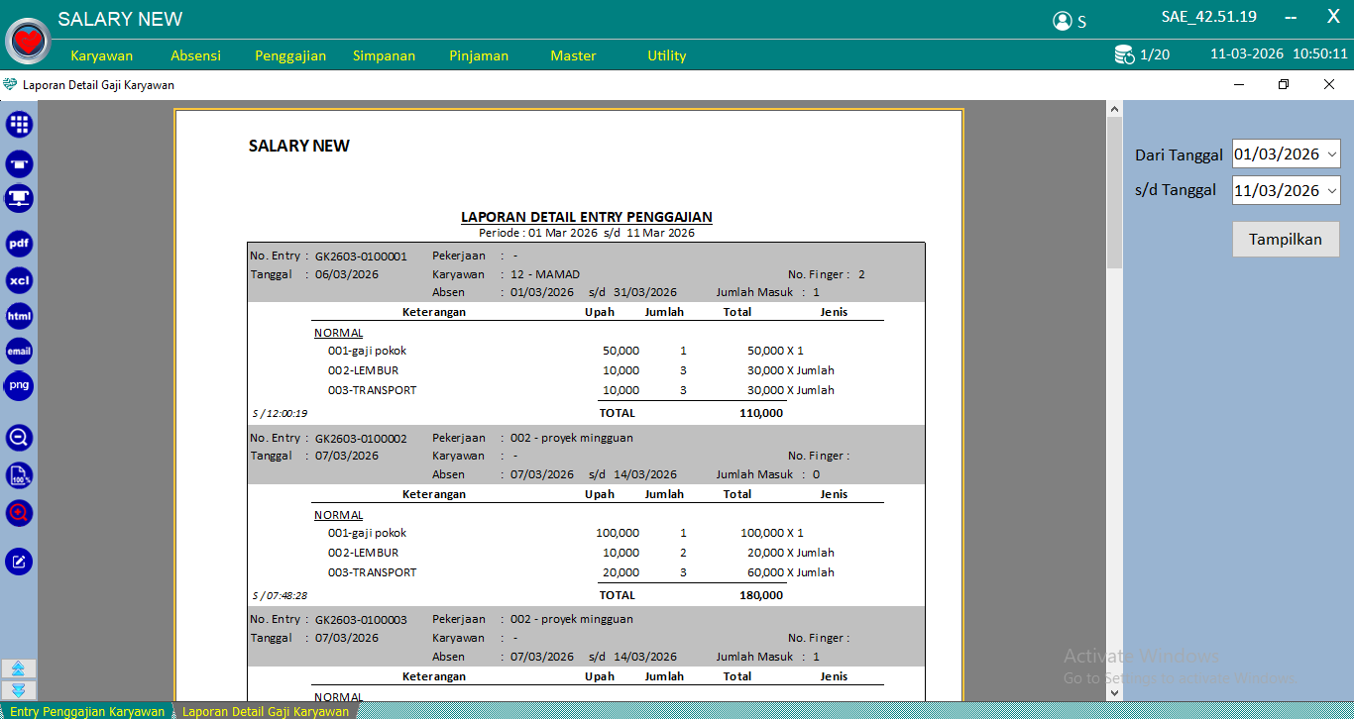The width and height of the screenshot is (1354, 719).
Task: Open the Simpanan menu
Action: [384, 55]
